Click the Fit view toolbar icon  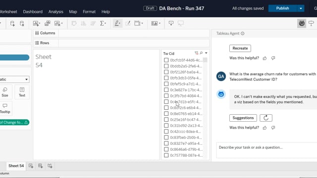137,23
